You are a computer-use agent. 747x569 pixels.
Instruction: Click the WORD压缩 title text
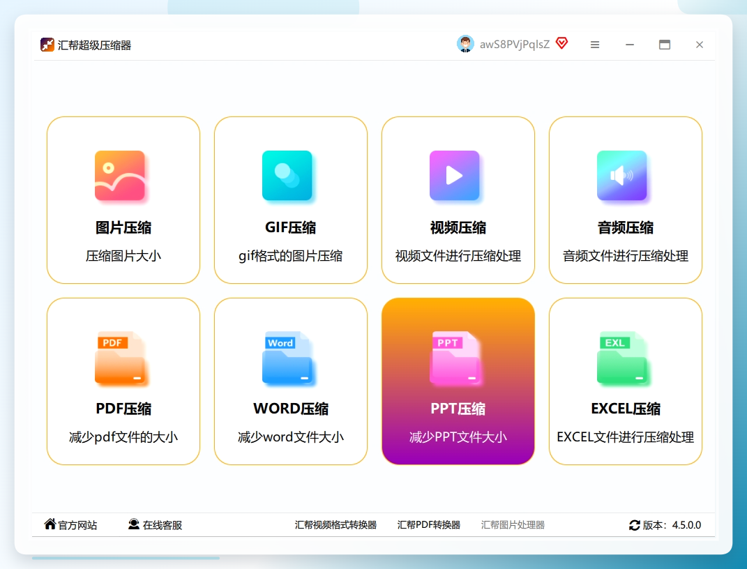(291, 409)
